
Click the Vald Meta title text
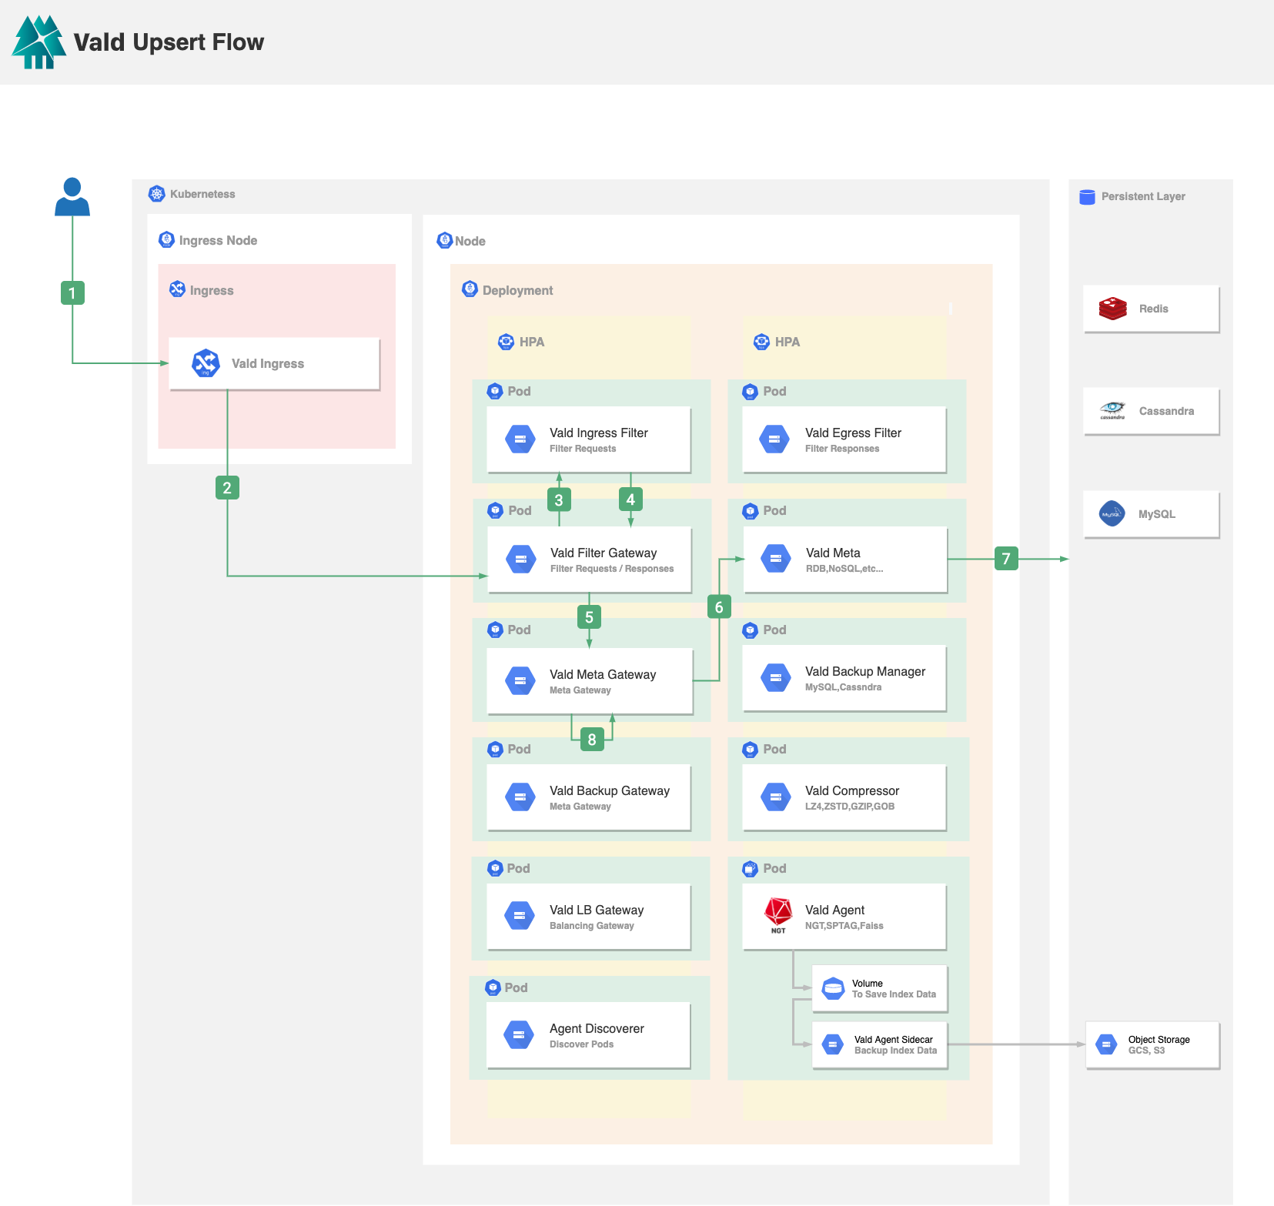[x=833, y=553]
